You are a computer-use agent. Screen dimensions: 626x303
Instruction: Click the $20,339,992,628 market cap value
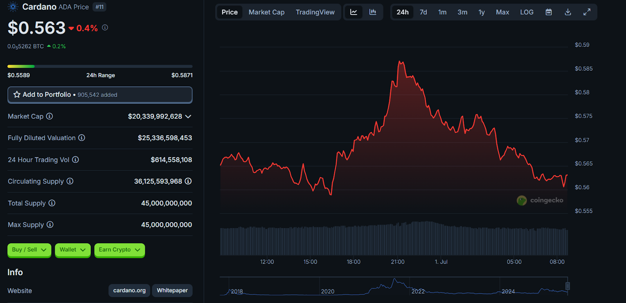tap(155, 116)
